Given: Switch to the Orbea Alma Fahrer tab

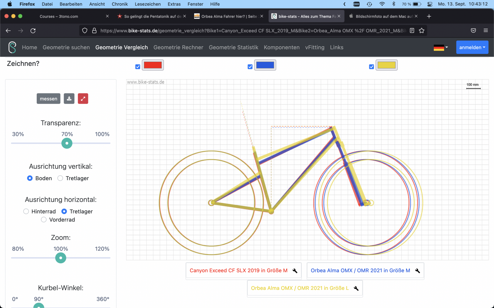Looking at the screenshot, I should click(228, 16).
